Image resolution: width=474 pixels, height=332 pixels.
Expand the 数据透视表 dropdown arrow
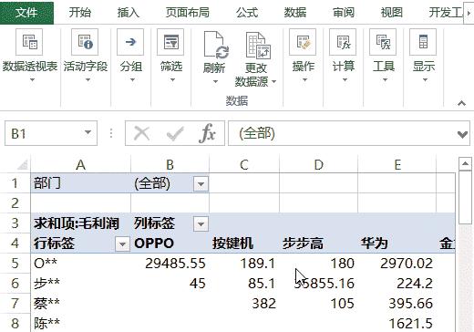coord(32,80)
